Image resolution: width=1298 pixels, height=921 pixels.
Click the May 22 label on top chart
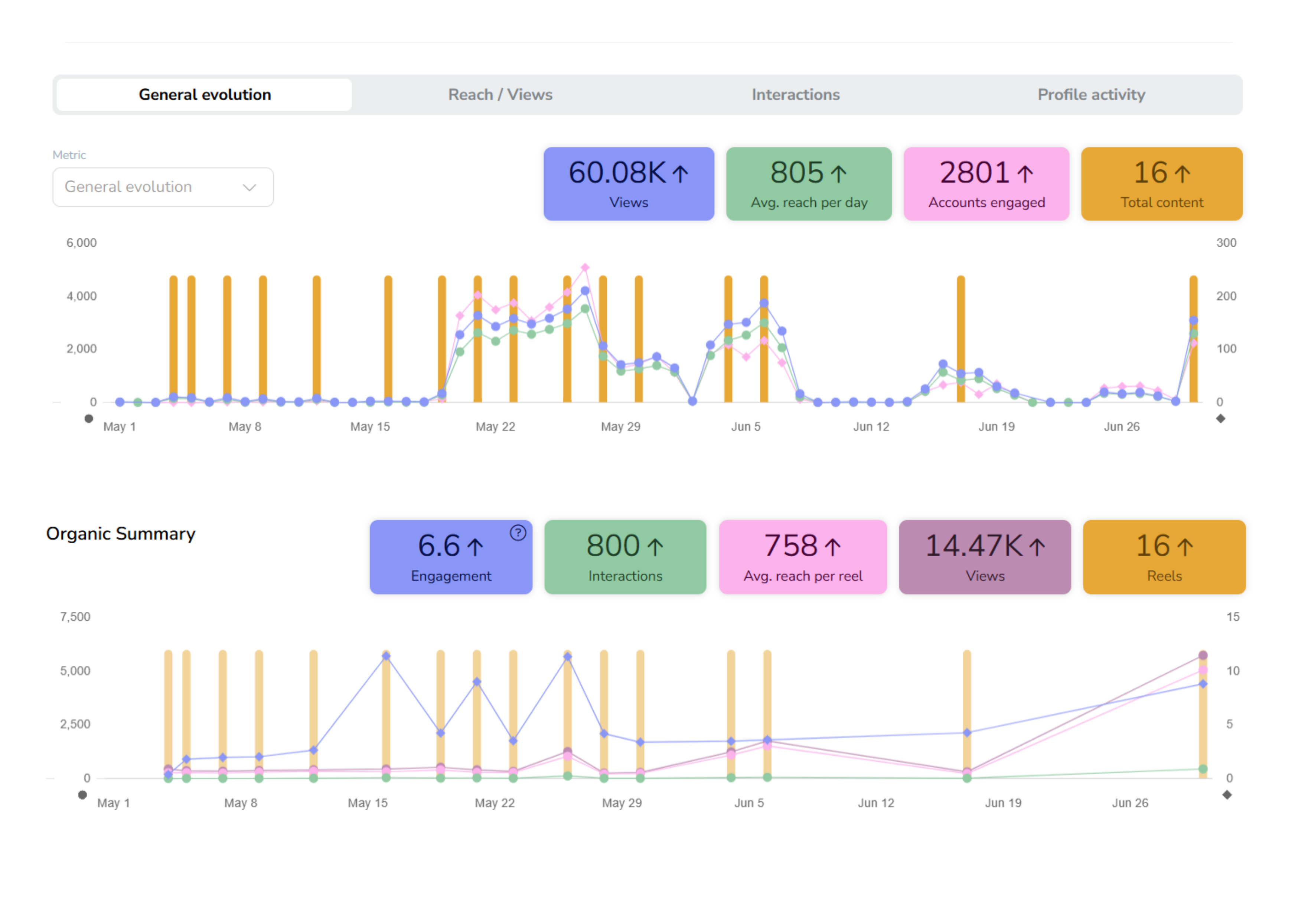(495, 427)
